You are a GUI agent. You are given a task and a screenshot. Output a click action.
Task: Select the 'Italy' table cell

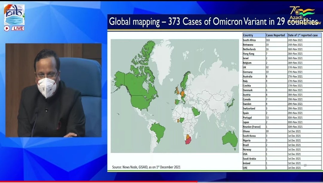click(254, 81)
